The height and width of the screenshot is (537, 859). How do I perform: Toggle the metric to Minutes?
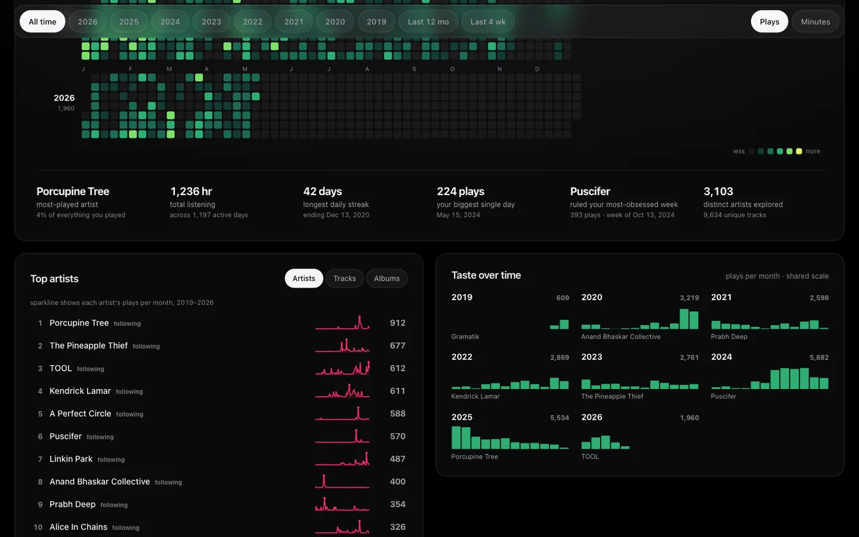815,21
